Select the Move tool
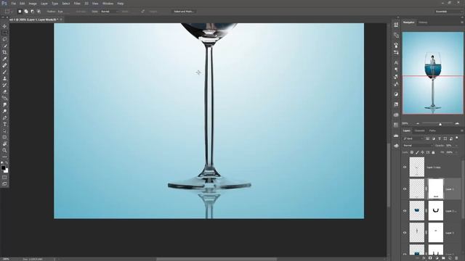Image resolution: width=465 pixels, height=261 pixels. pyautogui.click(x=4, y=26)
